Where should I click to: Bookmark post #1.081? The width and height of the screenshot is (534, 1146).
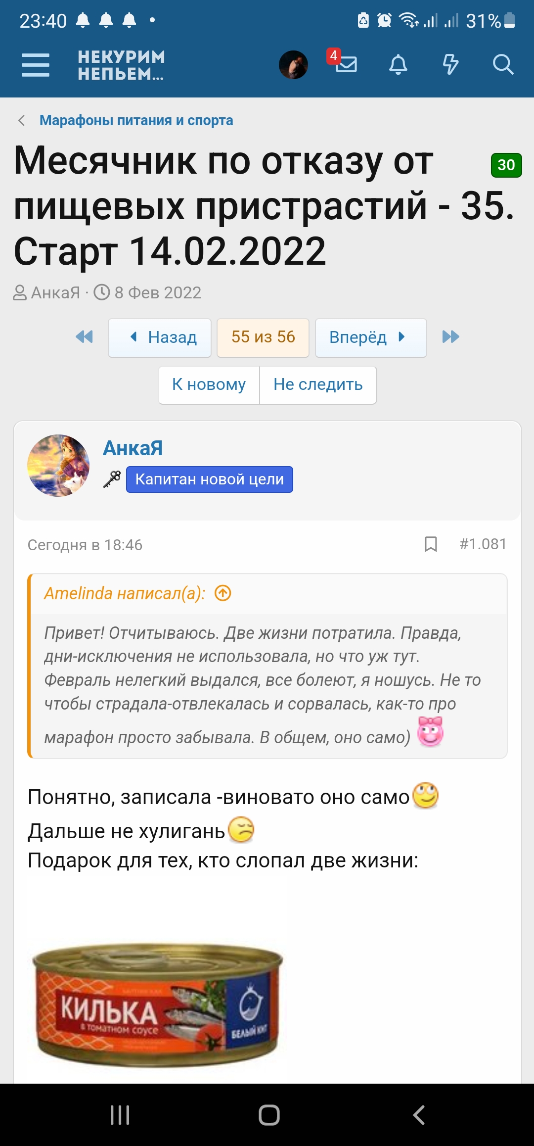click(431, 544)
